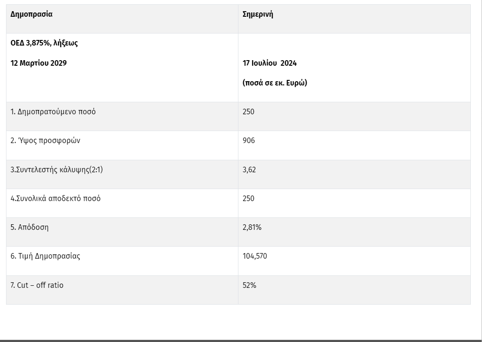Click the "17 Ιουλίου 2024" date text

(270, 63)
